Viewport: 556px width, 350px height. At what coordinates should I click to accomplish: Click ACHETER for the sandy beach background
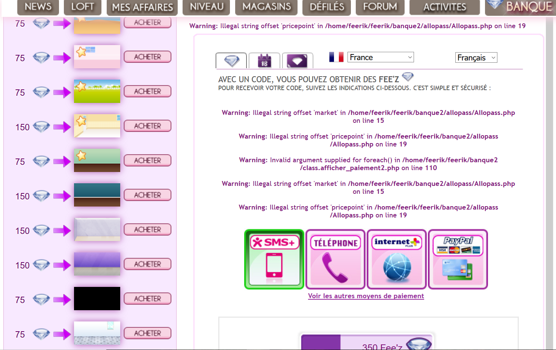coord(148,23)
